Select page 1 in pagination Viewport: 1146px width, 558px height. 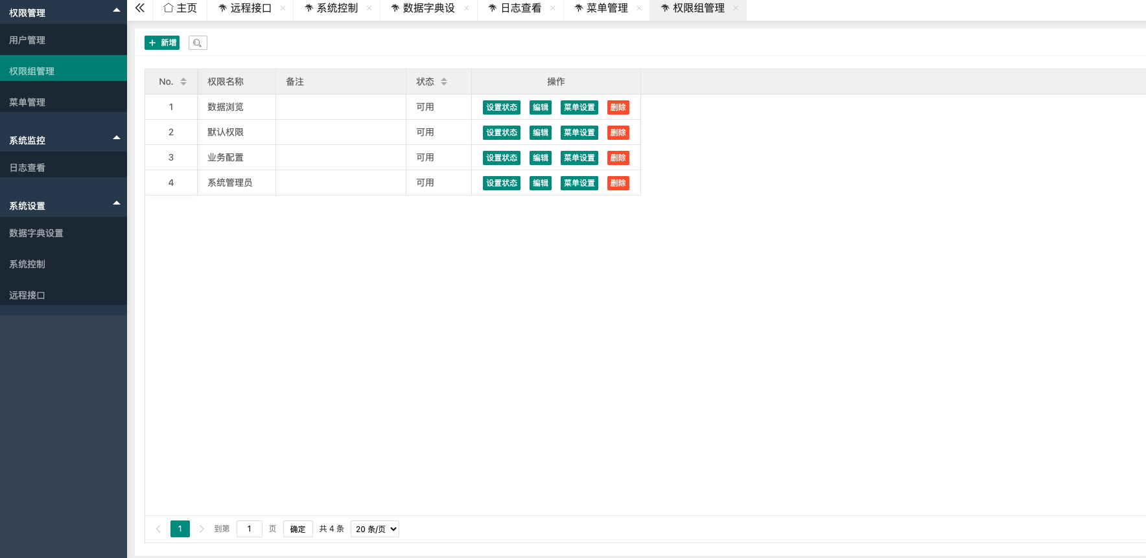180,529
